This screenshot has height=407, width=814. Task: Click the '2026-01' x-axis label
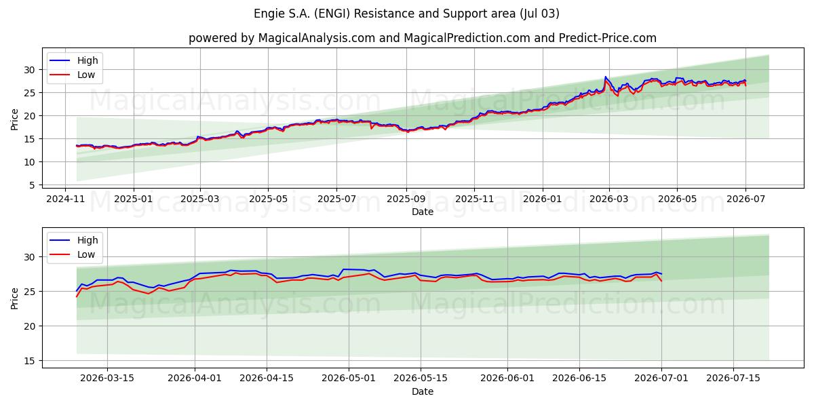click(543, 199)
